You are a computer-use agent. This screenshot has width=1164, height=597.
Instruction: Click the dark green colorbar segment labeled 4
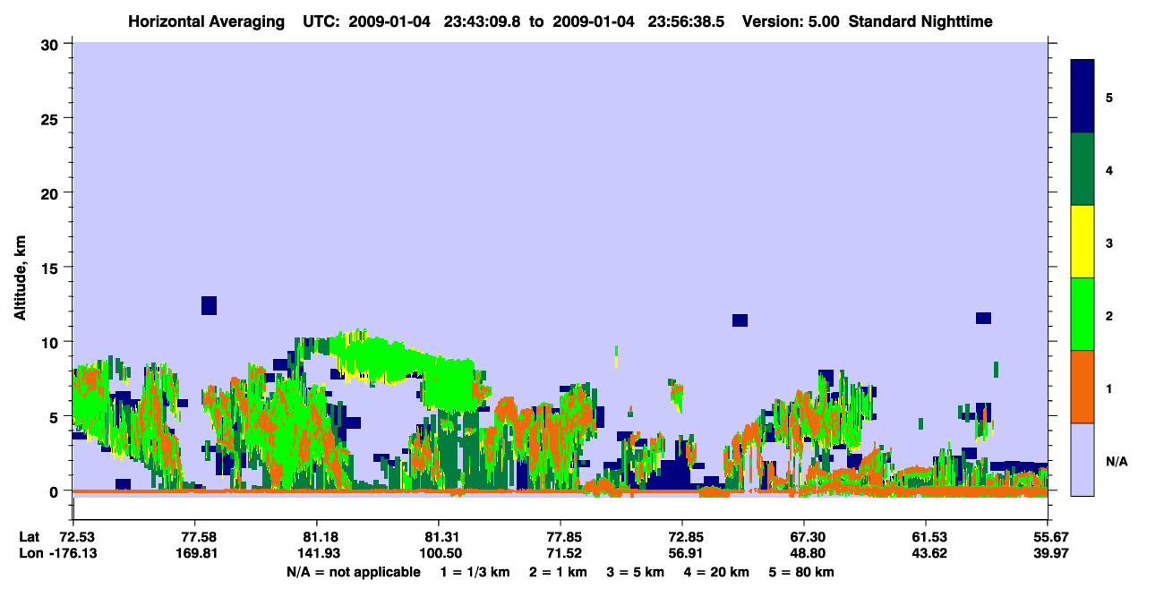click(1083, 169)
